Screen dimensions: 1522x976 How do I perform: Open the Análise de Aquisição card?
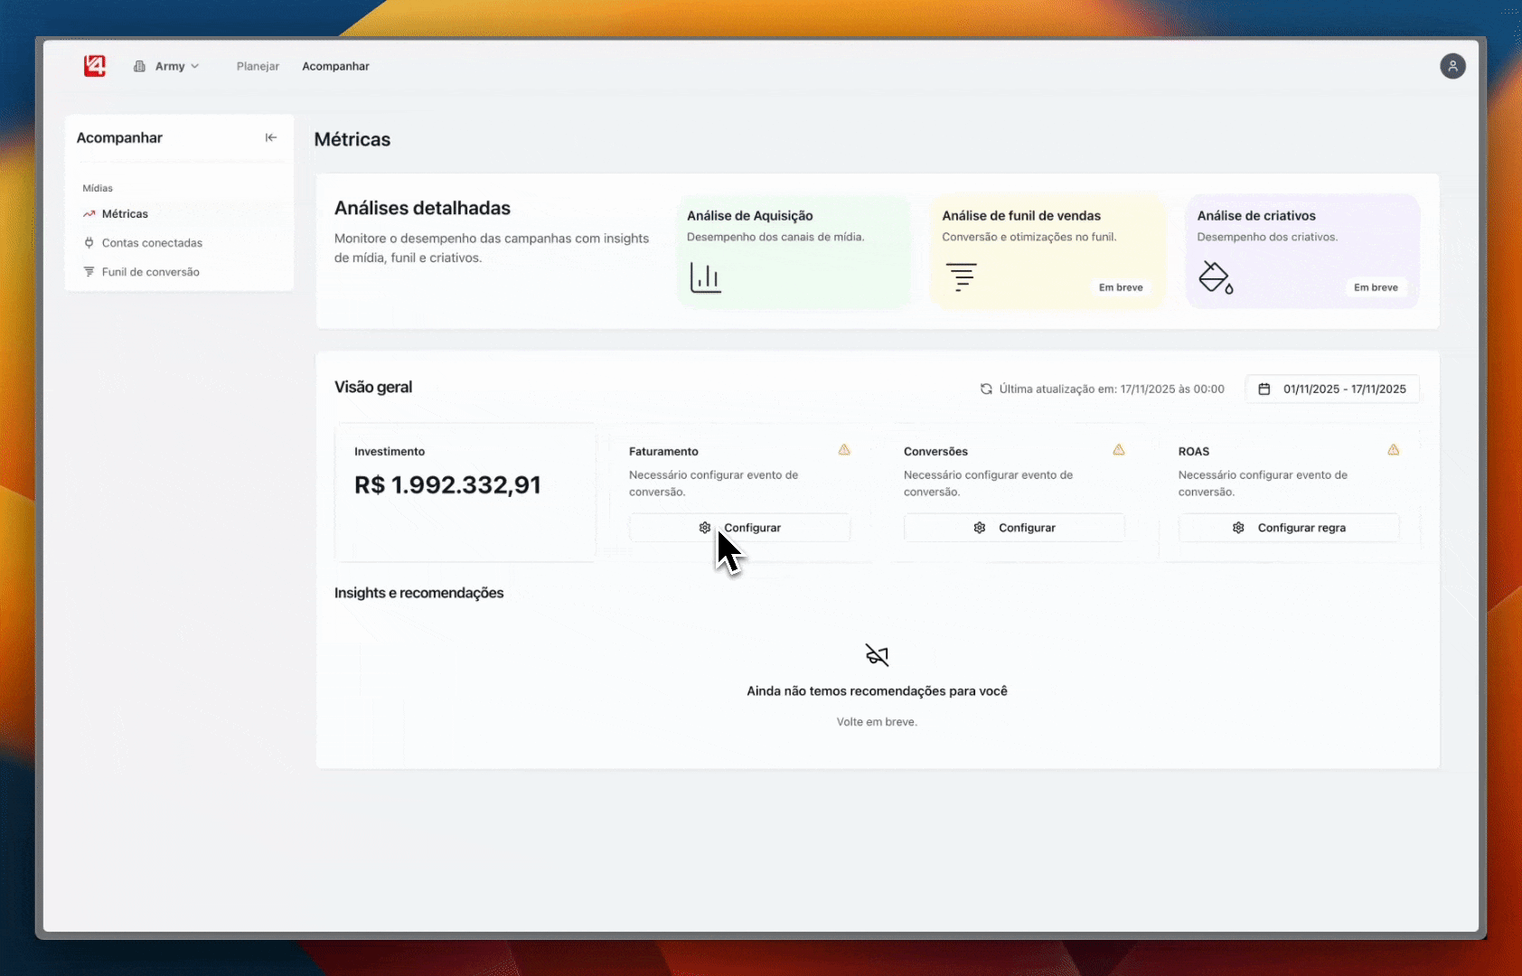[x=794, y=252]
